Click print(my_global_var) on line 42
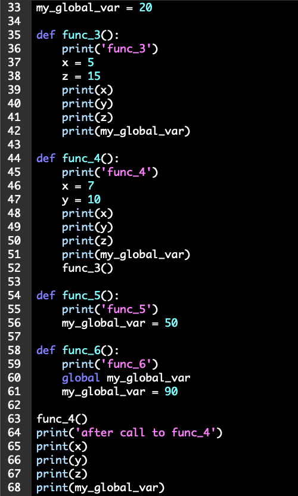This screenshot has width=298, height=496. [x=126, y=131]
